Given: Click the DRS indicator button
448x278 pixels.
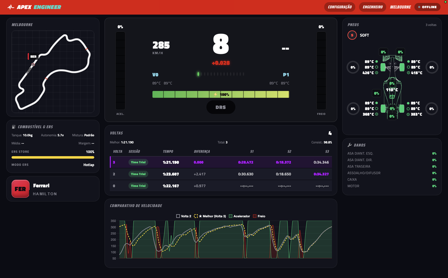Looking at the screenshot, I should 221,107.
